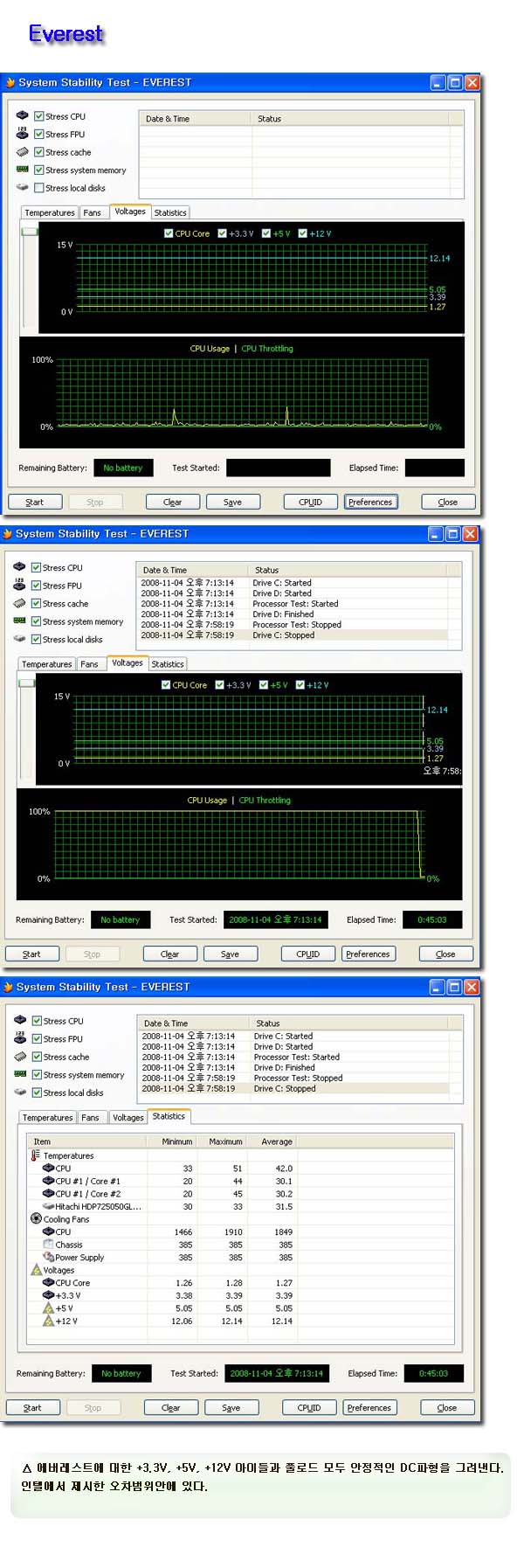Click the Test Started timestamp in bottom window

(x=277, y=1373)
